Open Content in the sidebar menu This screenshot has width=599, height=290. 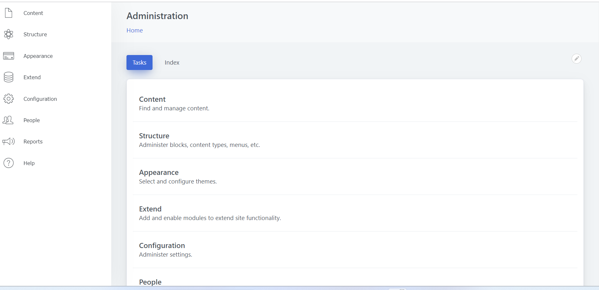tap(33, 13)
